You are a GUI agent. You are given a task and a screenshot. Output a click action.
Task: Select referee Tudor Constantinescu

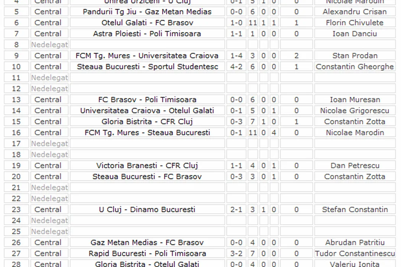[354, 254]
